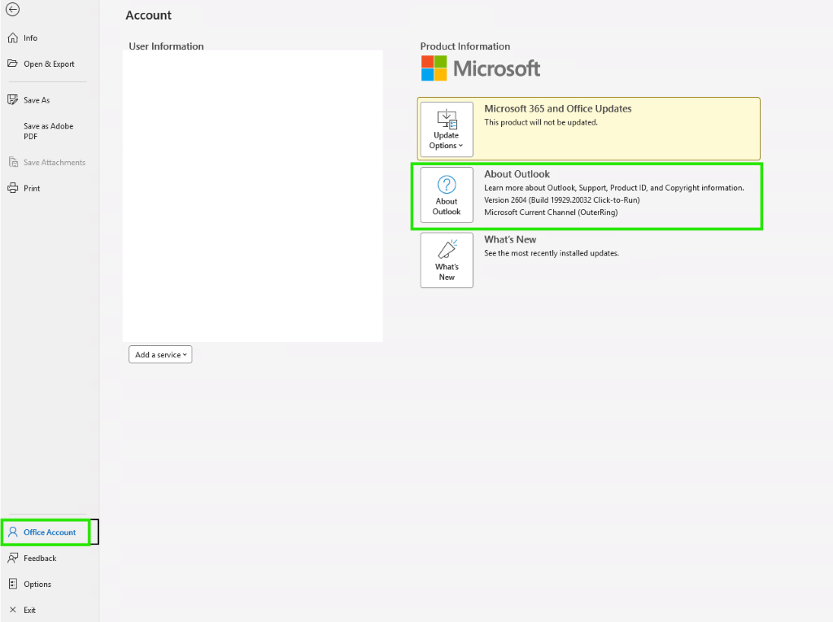This screenshot has width=833, height=622.
Task: Open the What's New button
Action: pyautogui.click(x=447, y=261)
